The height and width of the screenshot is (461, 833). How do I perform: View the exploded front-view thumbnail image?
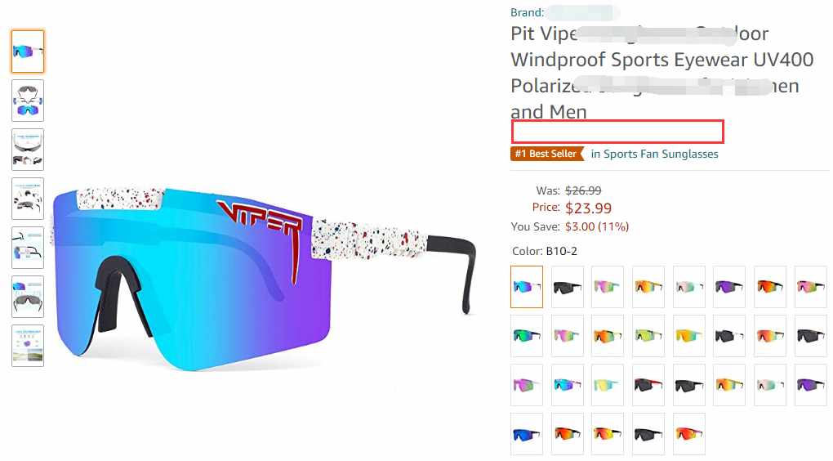pyautogui.click(x=28, y=101)
